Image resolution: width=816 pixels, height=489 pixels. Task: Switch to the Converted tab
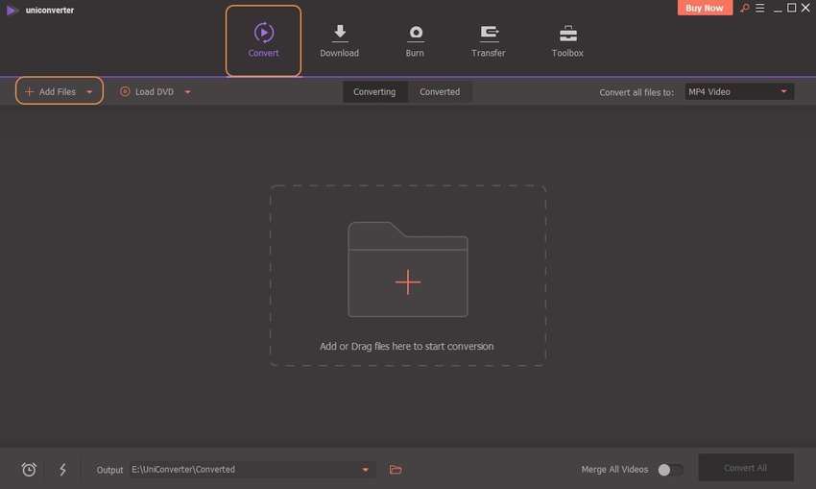click(x=440, y=92)
